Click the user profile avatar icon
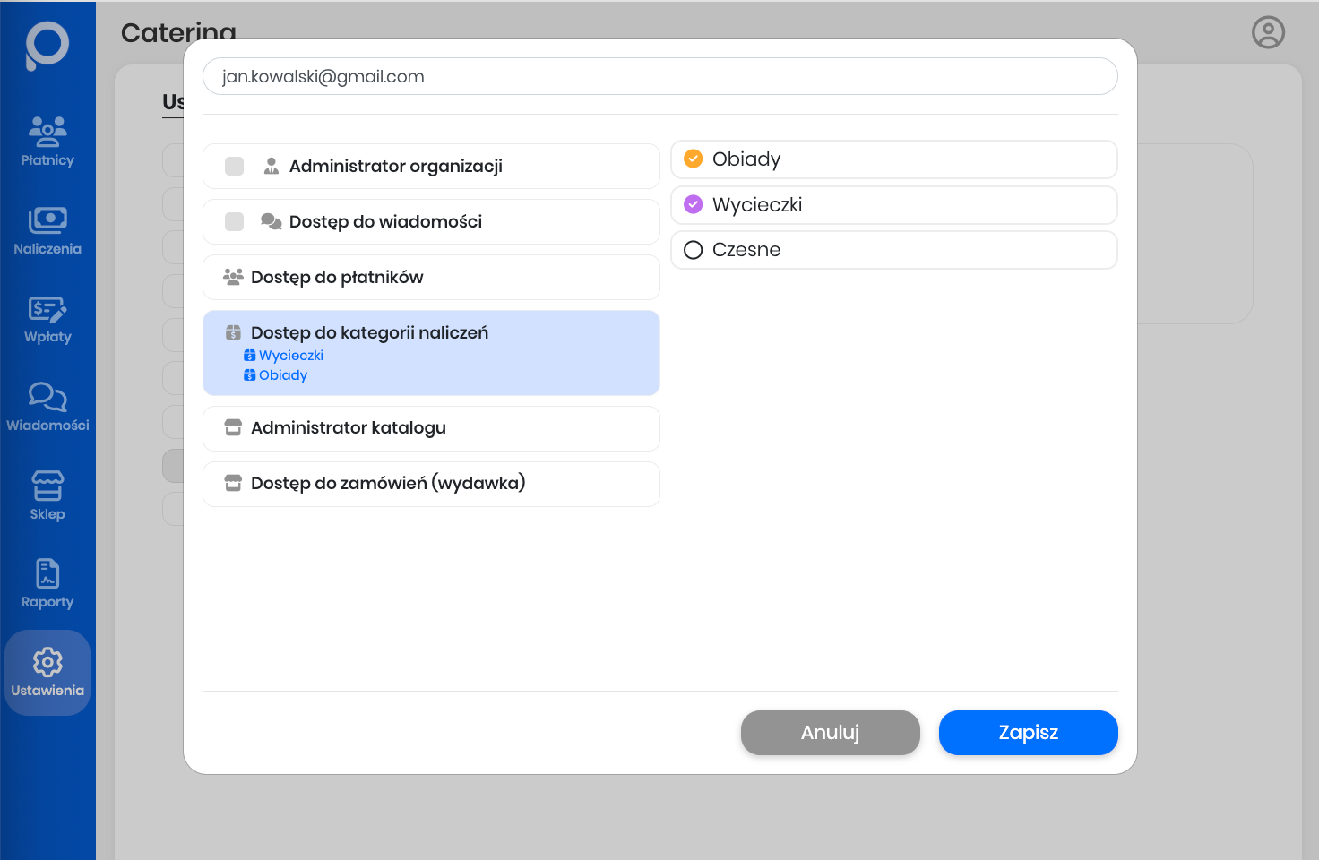The image size is (1319, 860). point(1268,32)
